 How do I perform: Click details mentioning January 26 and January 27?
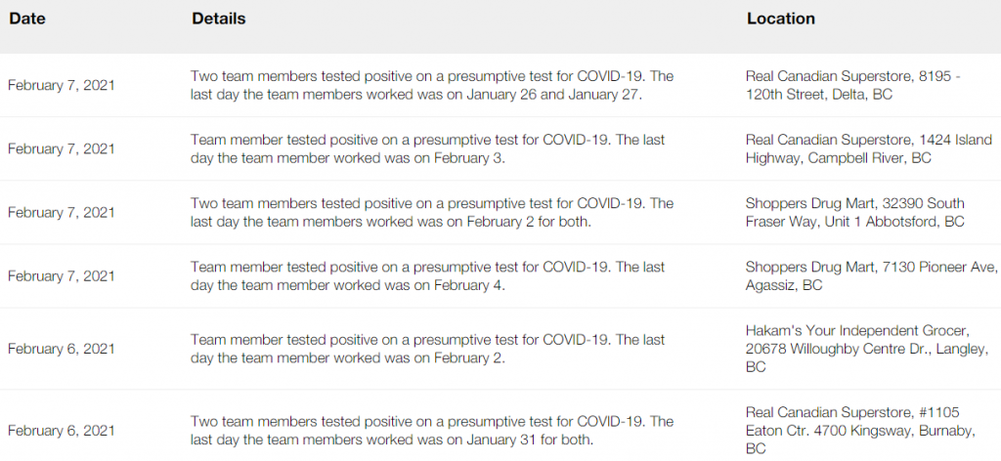(x=432, y=85)
